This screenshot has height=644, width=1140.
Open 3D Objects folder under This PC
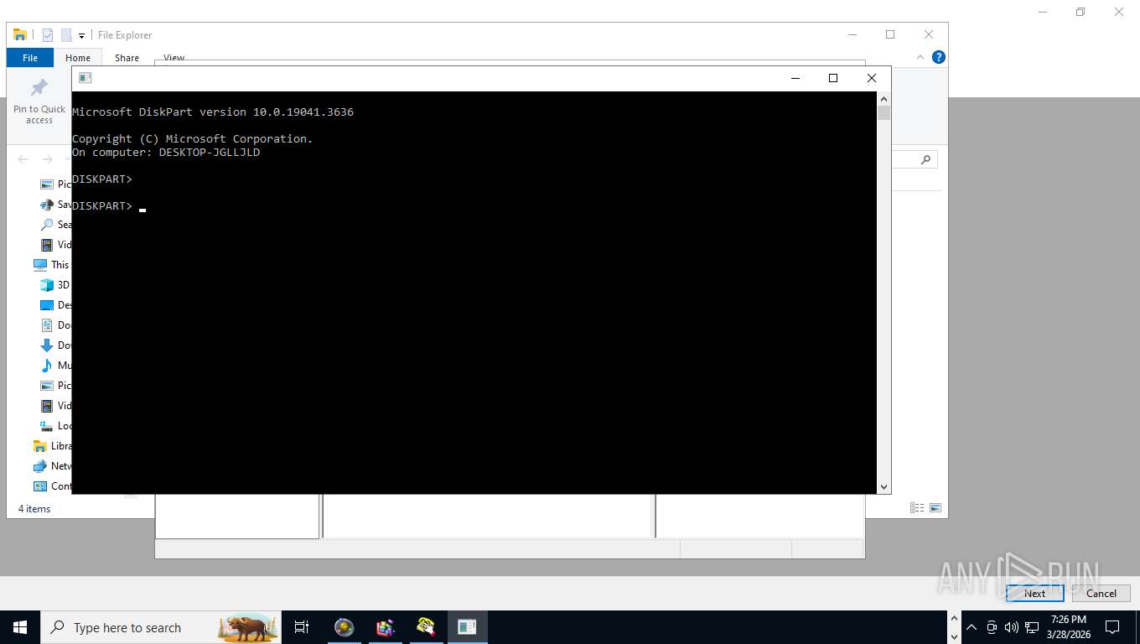click(55, 285)
